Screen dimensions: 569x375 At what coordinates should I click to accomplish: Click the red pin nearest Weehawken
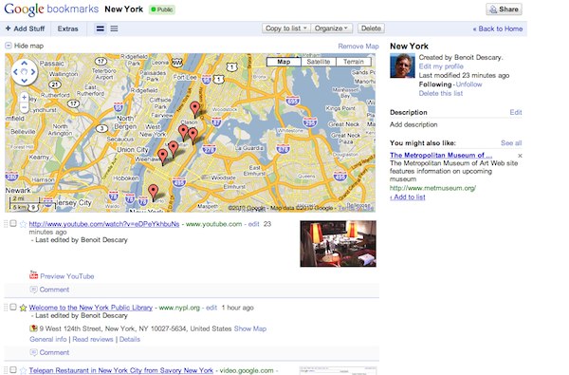pos(163,157)
